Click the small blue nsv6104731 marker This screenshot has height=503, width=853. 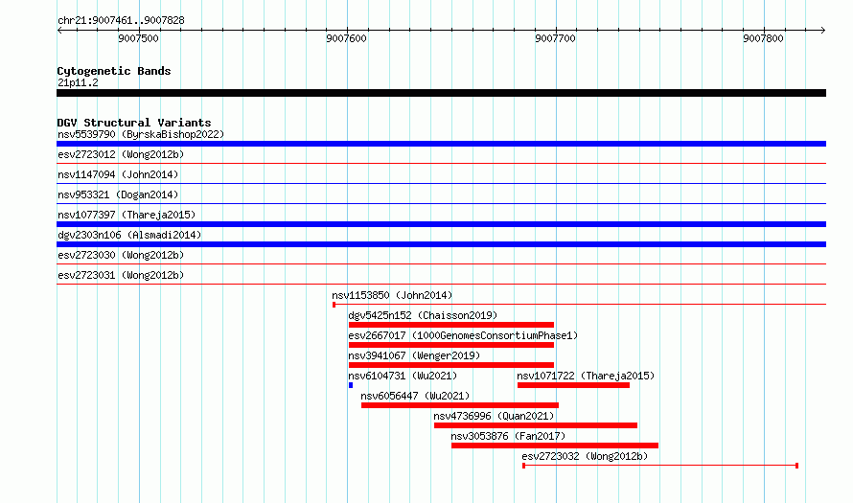pos(351,385)
